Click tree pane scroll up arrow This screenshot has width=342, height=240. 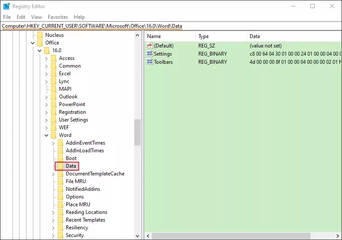(x=137, y=35)
